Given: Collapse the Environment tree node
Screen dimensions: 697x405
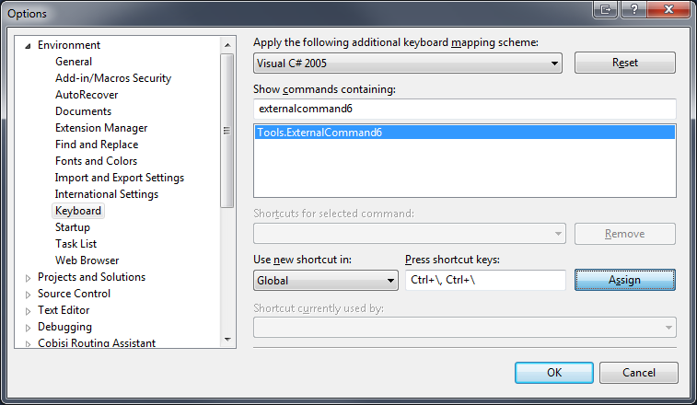Looking at the screenshot, I should click(28, 45).
